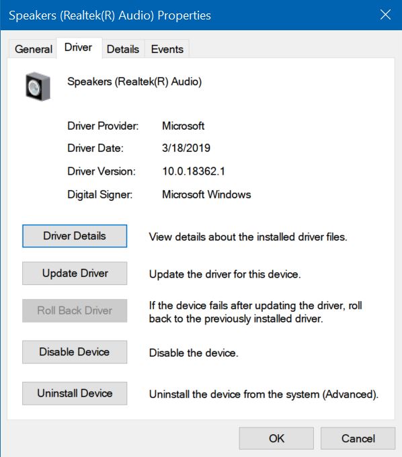Click the driver date 3/18/2019
Screen dimensions: 402x457
(186, 148)
